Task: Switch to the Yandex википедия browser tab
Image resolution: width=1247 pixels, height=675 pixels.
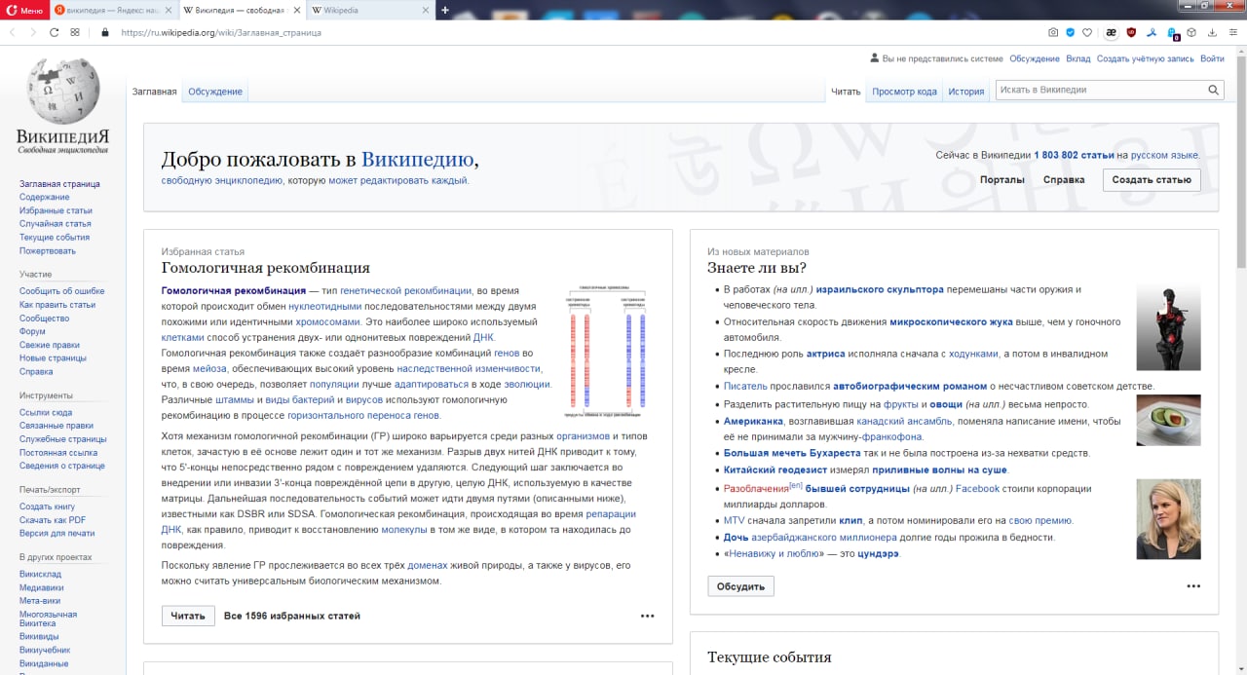Action: [x=114, y=10]
